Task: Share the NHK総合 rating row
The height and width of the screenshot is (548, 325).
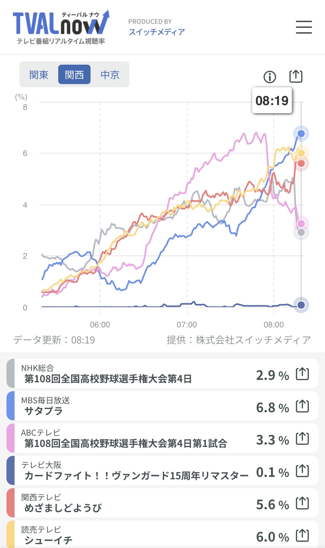Action: [302, 374]
